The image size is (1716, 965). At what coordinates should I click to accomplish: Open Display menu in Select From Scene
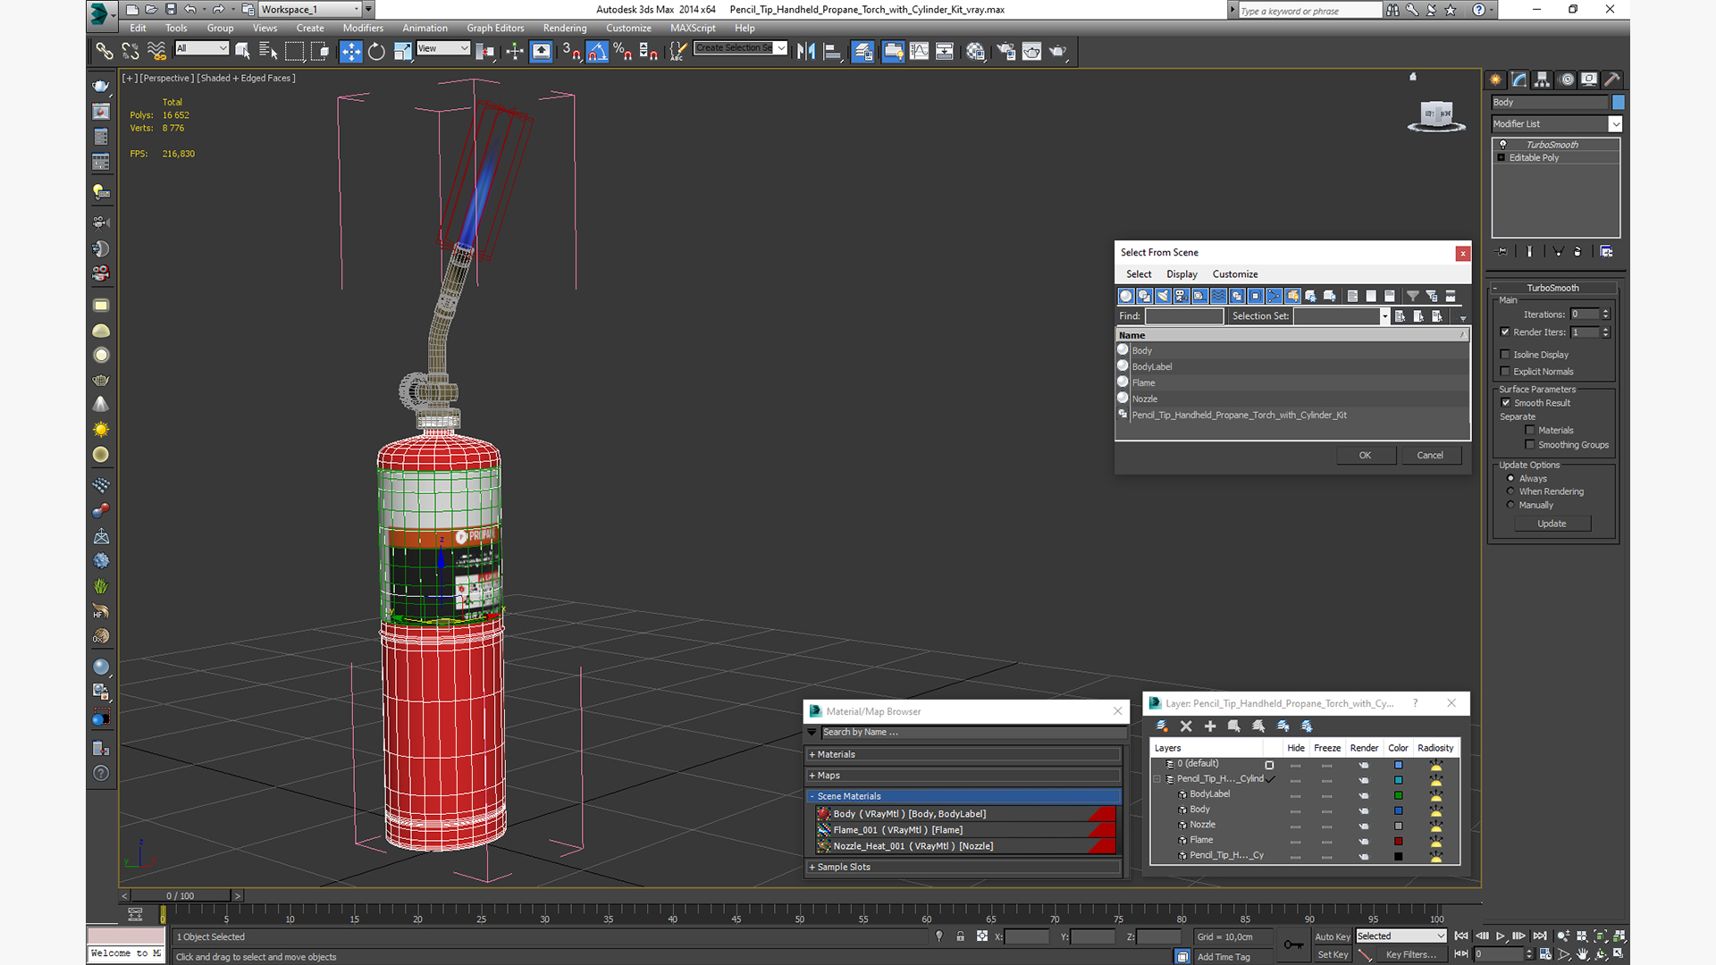[1182, 274]
